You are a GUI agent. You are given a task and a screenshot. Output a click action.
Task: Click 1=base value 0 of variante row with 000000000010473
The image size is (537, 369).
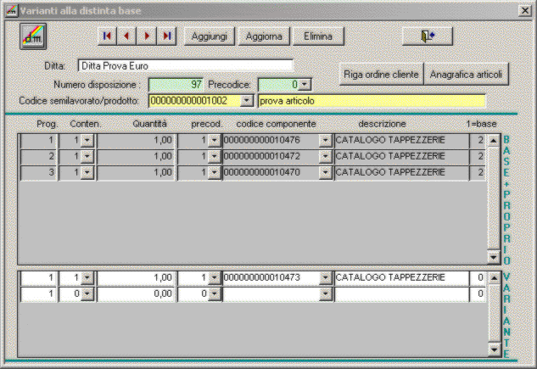(478, 277)
